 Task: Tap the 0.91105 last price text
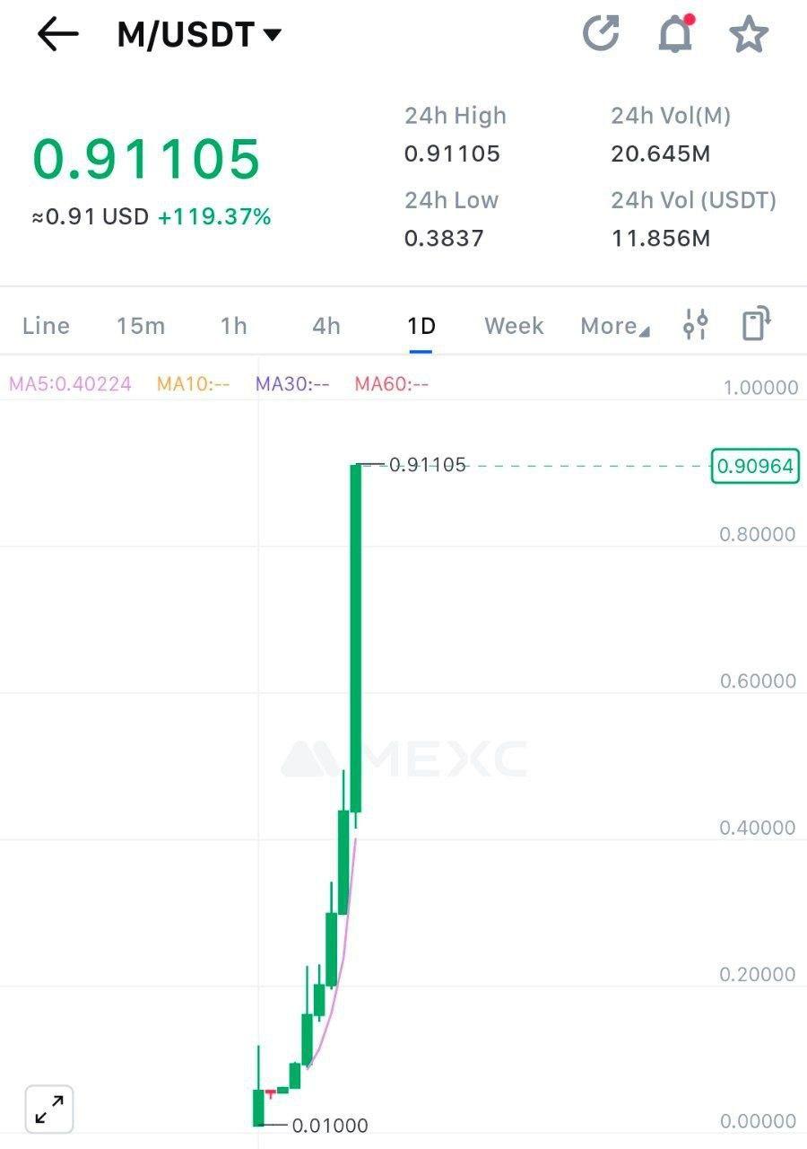coord(146,159)
